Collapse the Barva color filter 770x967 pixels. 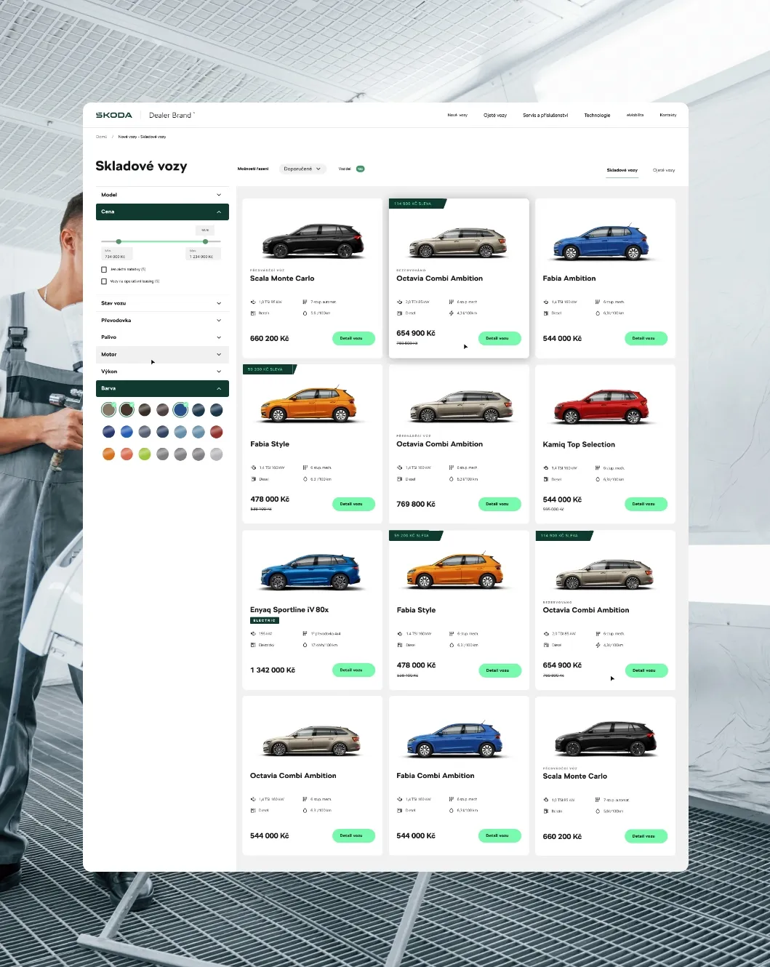tap(162, 388)
